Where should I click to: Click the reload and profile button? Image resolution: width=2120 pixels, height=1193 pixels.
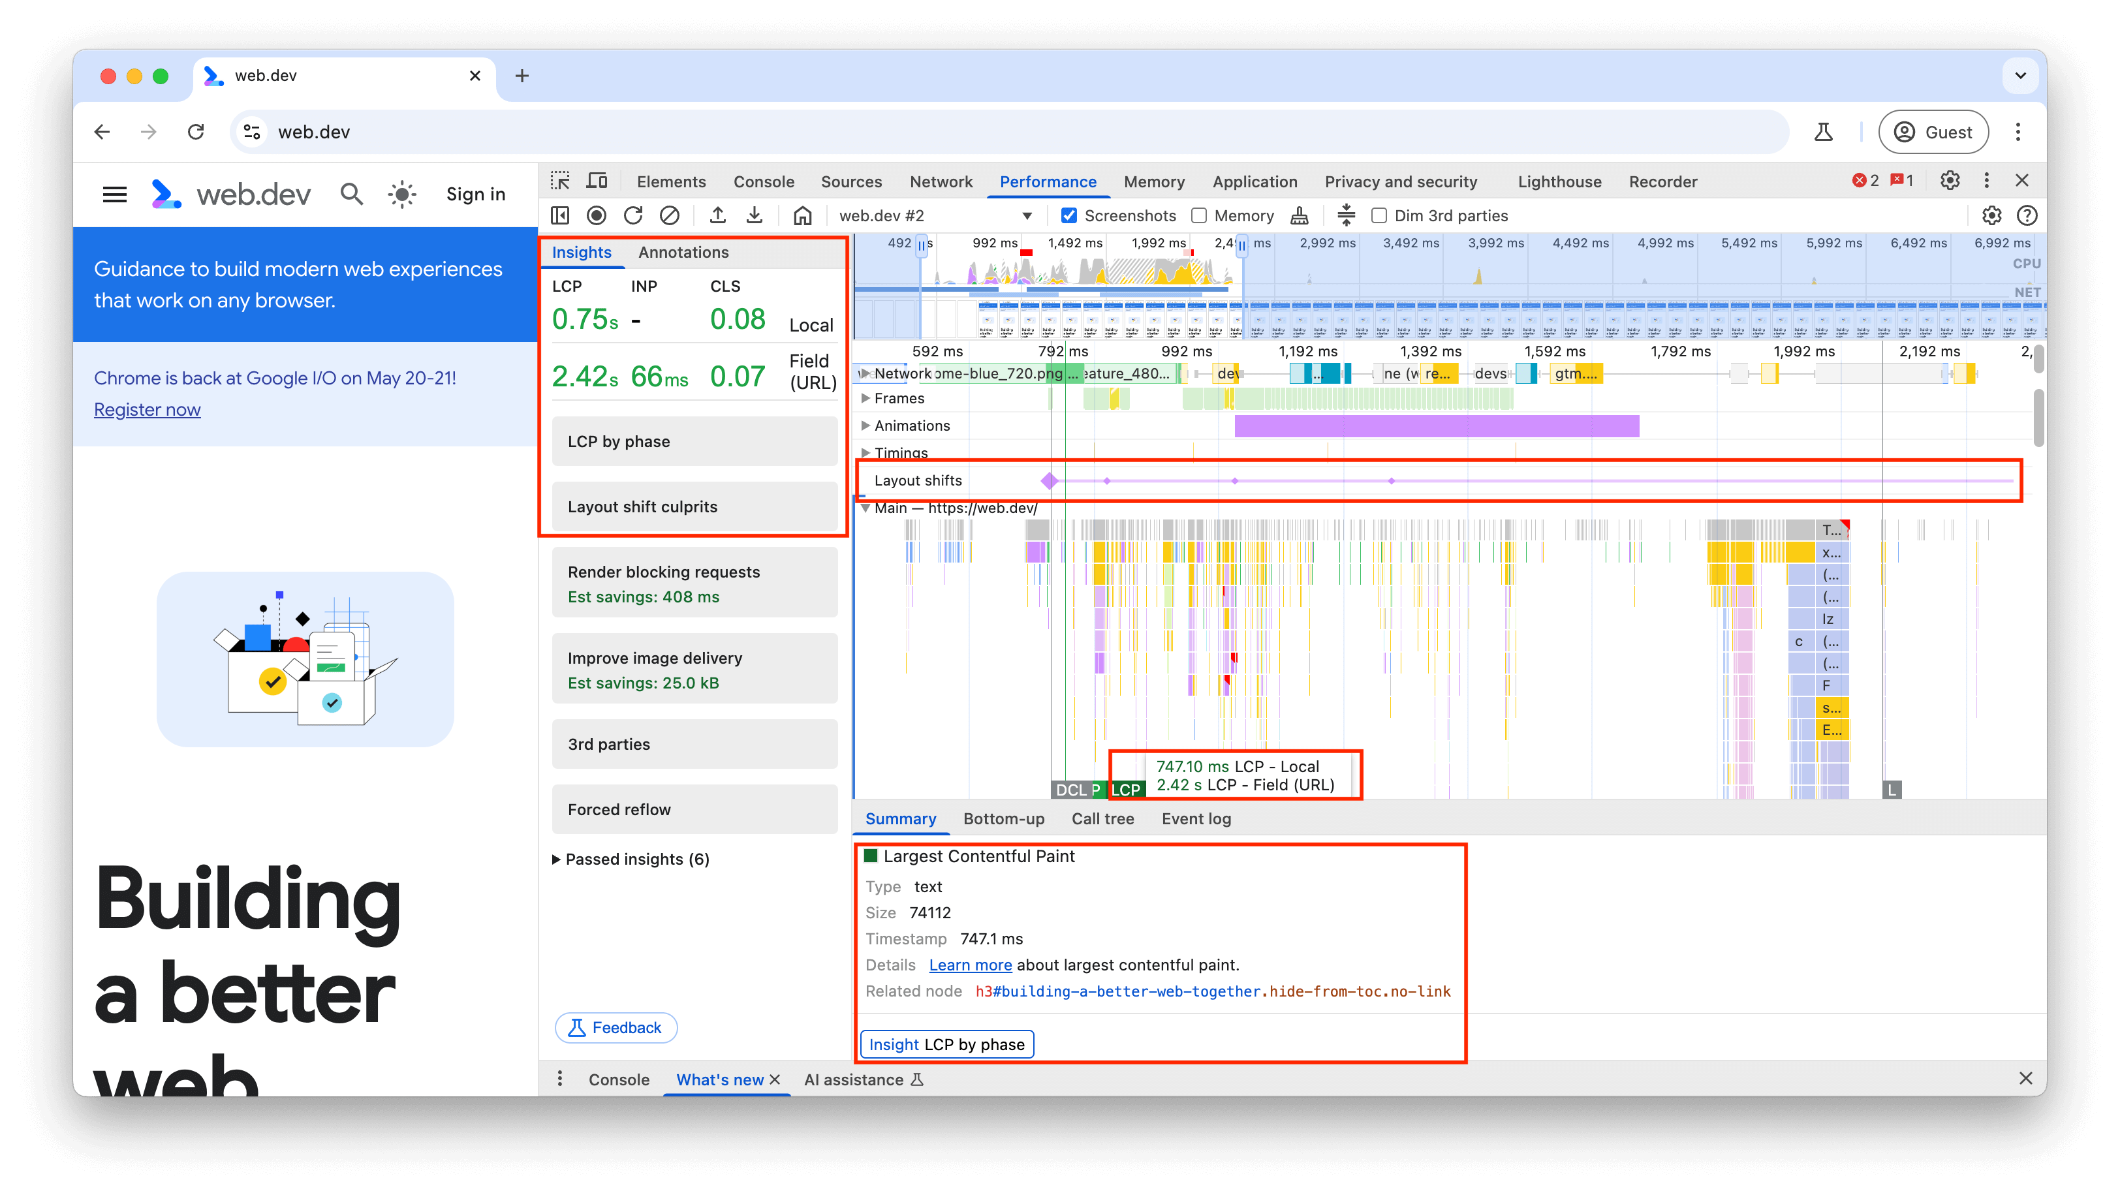tap(635, 215)
